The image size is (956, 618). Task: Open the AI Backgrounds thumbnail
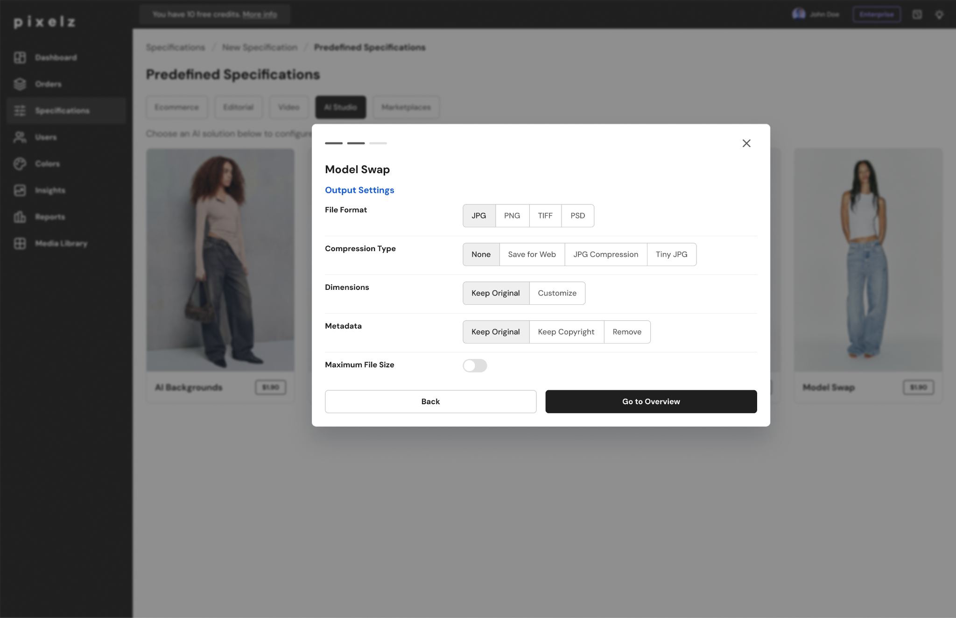[220, 260]
